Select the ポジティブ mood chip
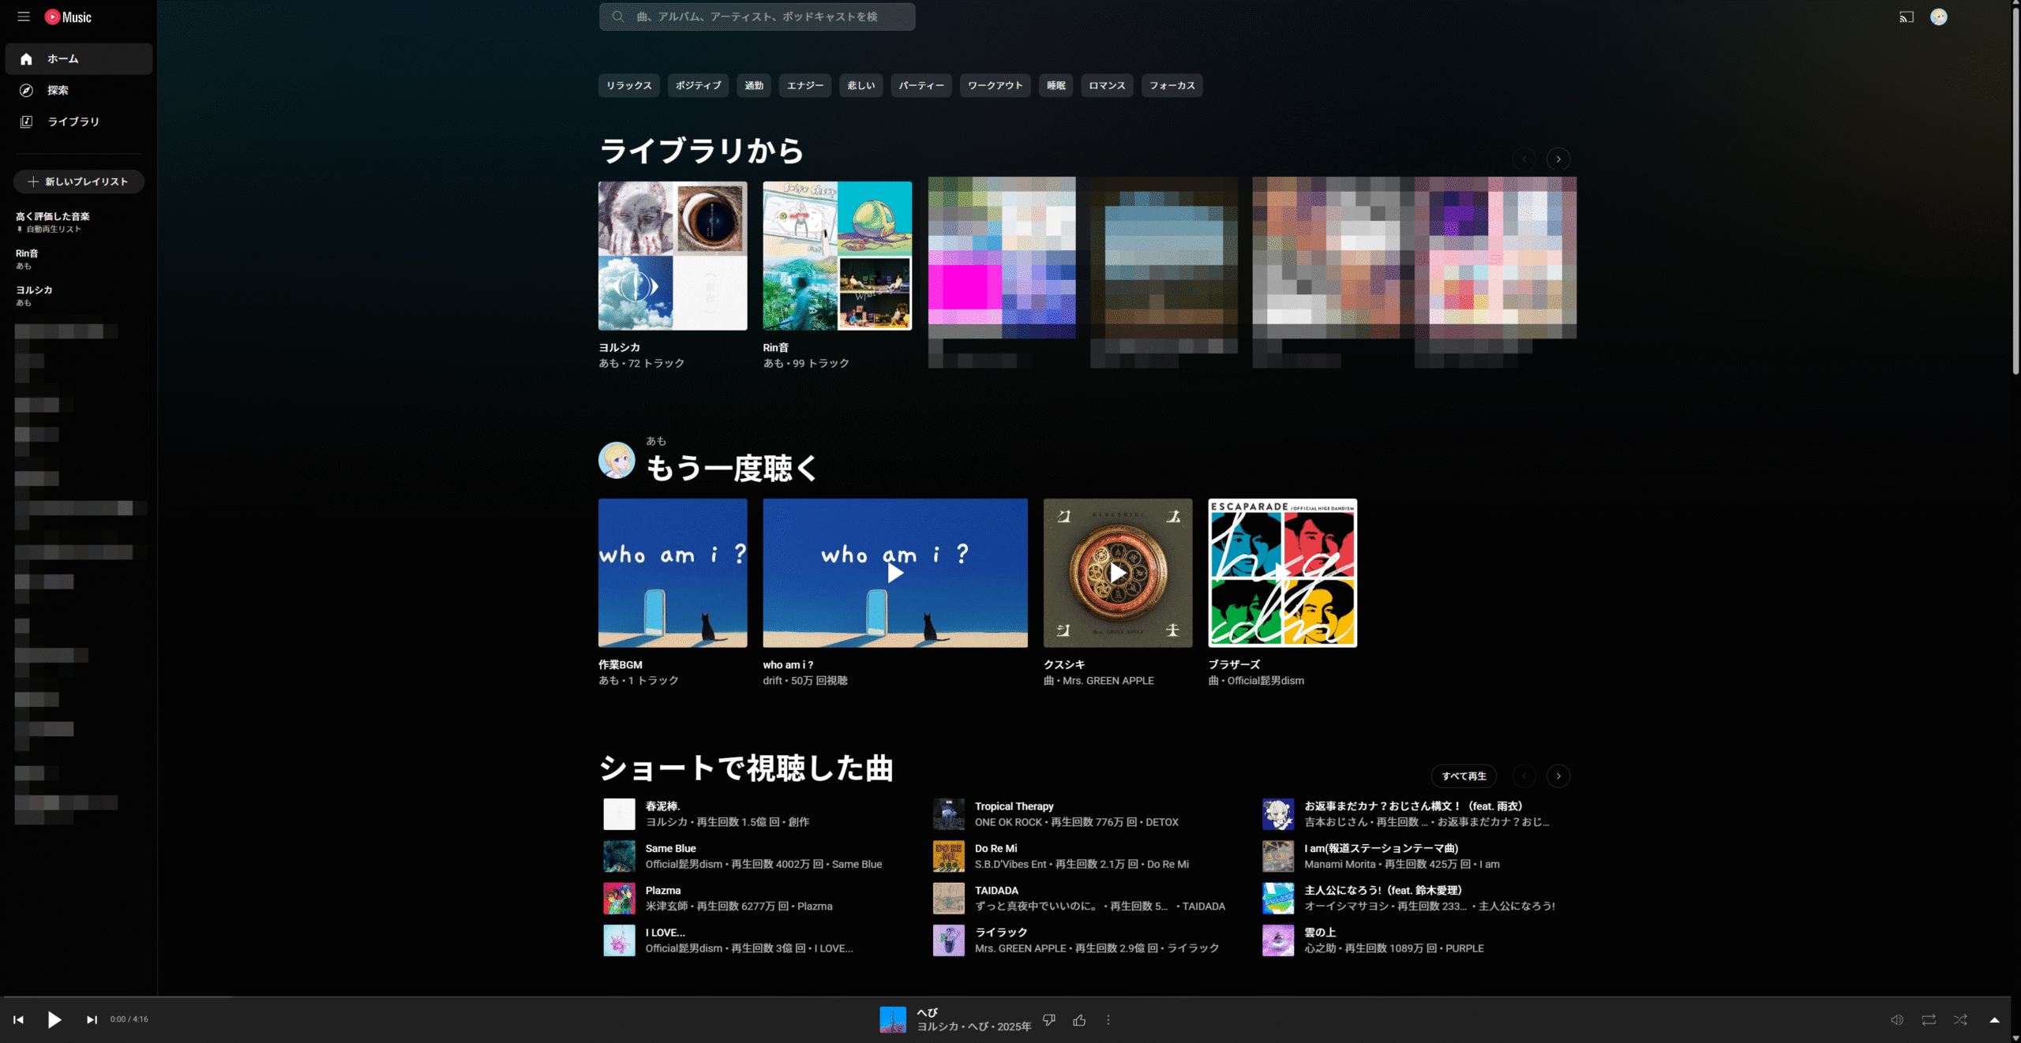The image size is (2021, 1043). [x=699, y=85]
